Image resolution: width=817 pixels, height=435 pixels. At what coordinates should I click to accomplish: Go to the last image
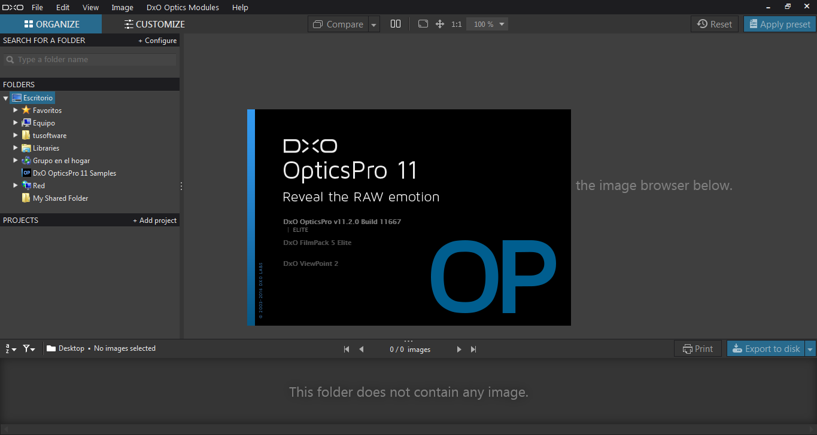[x=473, y=350]
